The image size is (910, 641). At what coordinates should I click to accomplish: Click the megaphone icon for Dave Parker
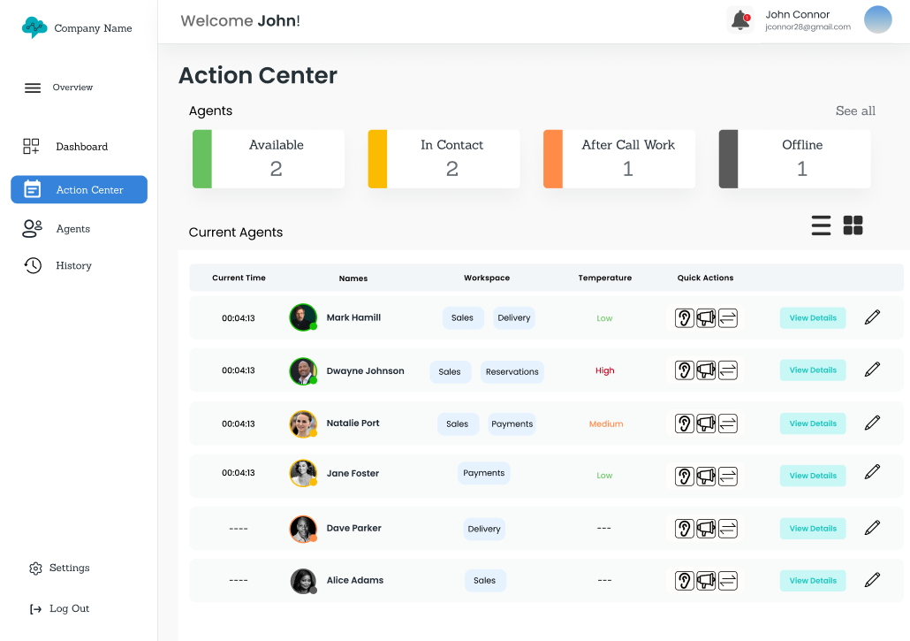point(706,529)
